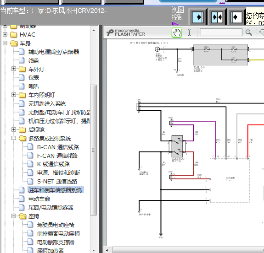This screenshot has height=253, width=264.
Task: Expand the 车内照明灯 folder
Action: 14,95
